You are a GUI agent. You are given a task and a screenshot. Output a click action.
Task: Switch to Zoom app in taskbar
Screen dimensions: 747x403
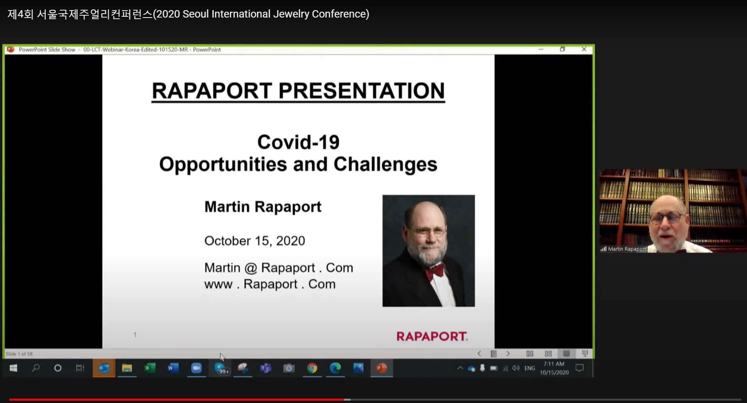point(196,368)
